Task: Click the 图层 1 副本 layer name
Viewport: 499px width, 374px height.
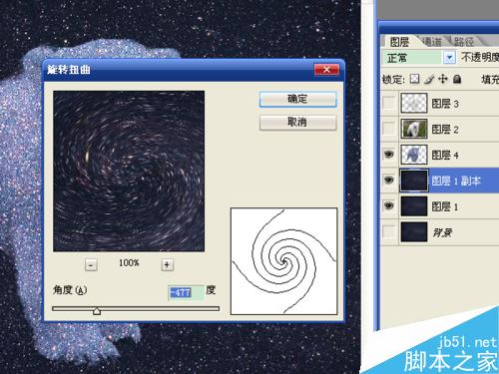Action: 456,181
